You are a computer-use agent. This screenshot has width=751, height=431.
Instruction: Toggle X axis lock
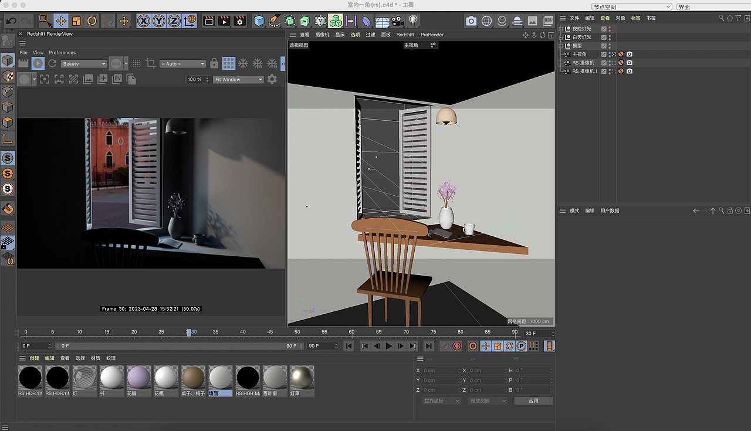pyautogui.click(x=143, y=21)
